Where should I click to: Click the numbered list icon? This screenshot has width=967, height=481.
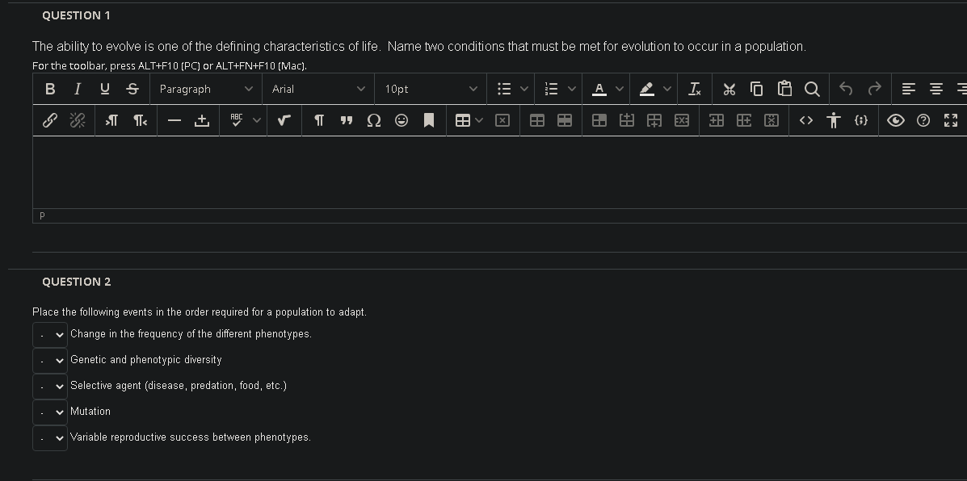pos(551,90)
